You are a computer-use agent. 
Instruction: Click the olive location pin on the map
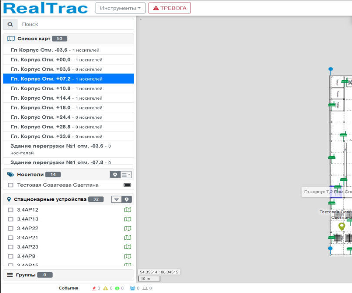[342, 226]
